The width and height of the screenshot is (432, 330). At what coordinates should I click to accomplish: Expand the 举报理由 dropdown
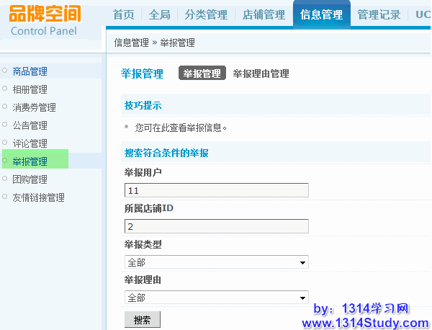[216, 298]
